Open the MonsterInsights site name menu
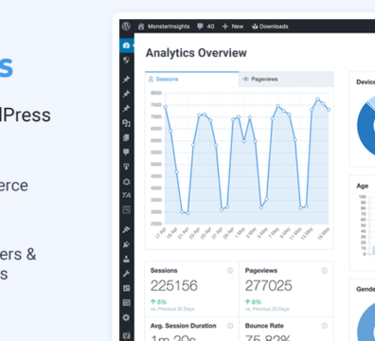The image size is (375, 341). 169,27
